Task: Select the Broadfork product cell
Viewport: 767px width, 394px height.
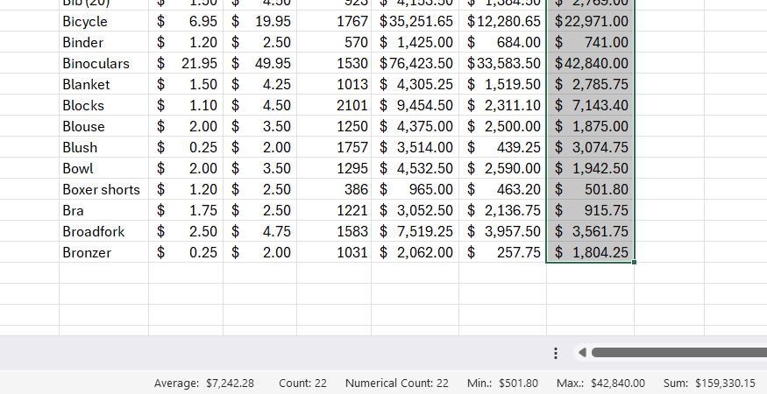Action: click(x=103, y=232)
